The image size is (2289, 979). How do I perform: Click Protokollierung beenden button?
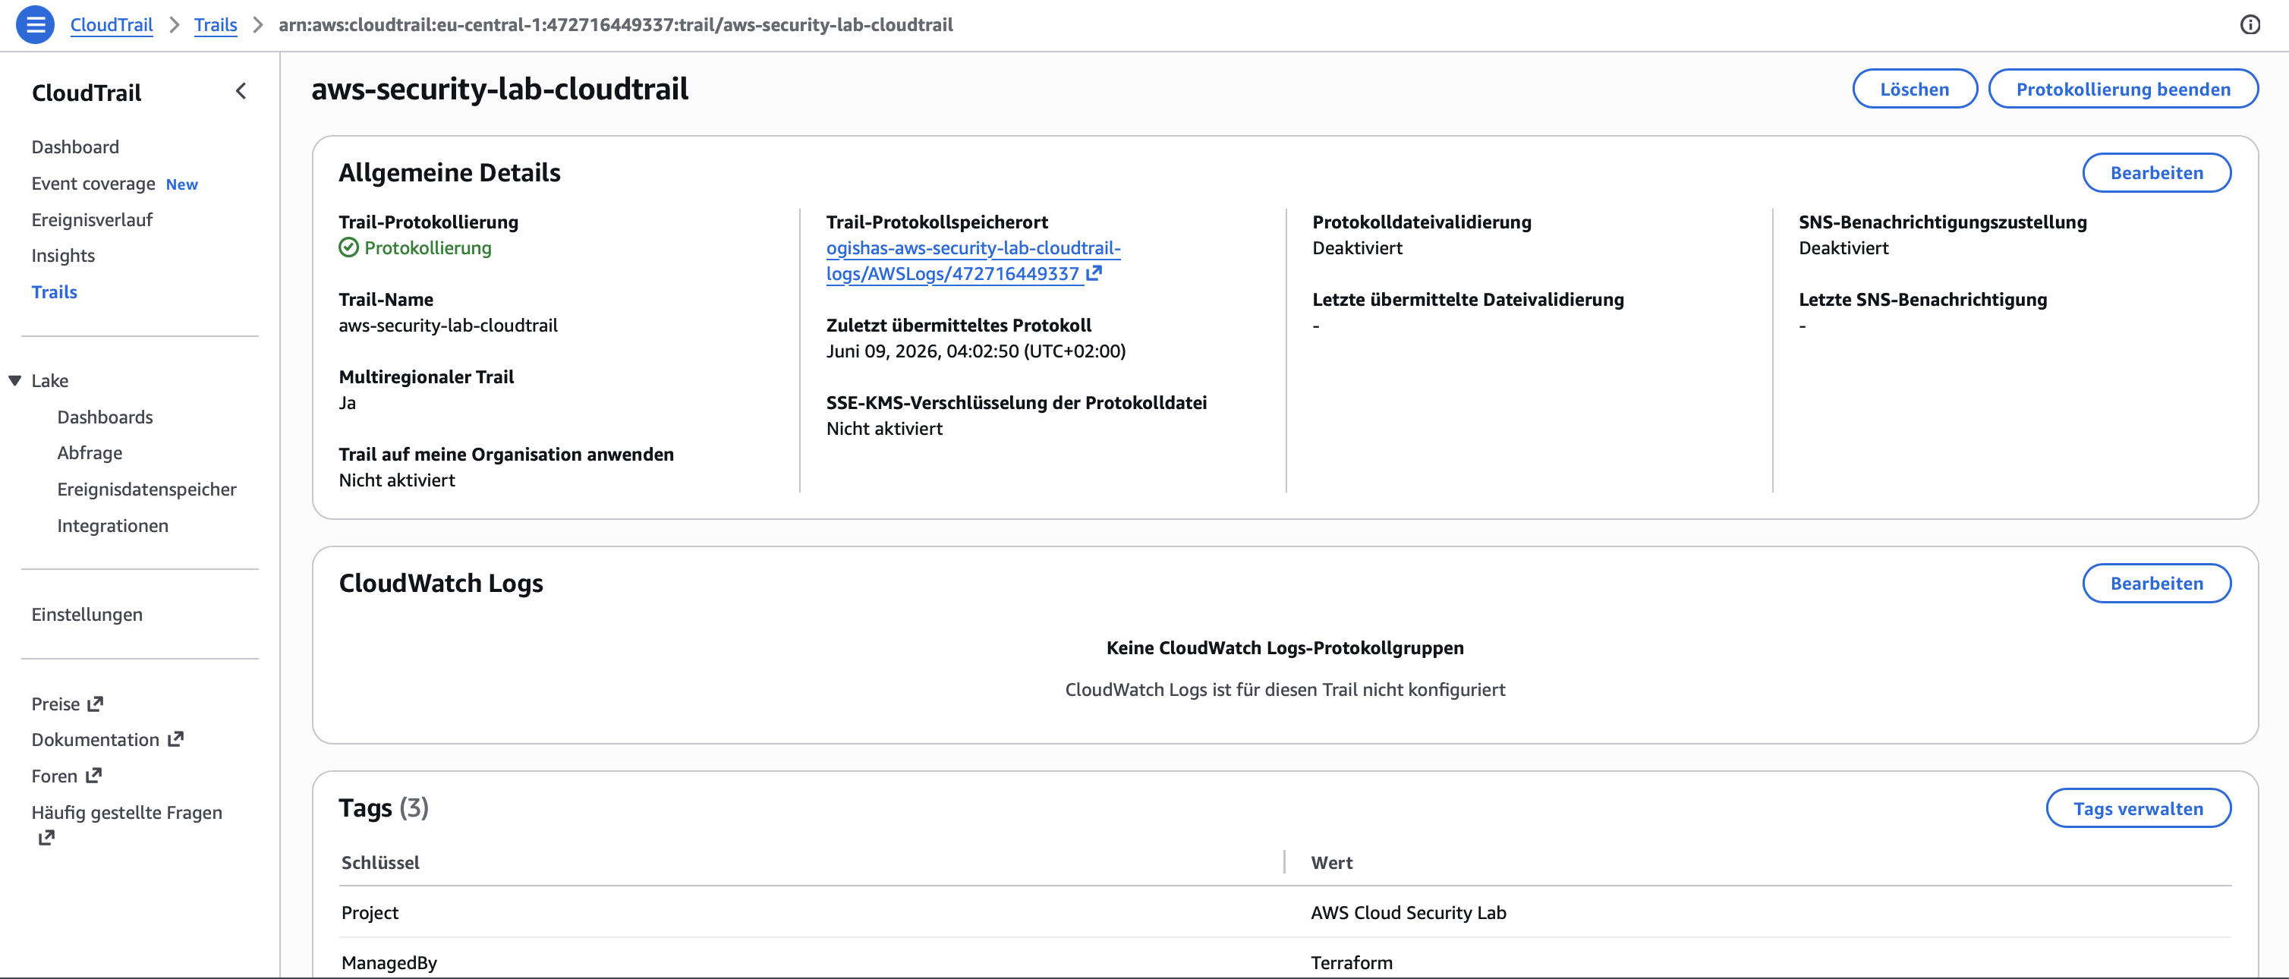coord(2123,89)
